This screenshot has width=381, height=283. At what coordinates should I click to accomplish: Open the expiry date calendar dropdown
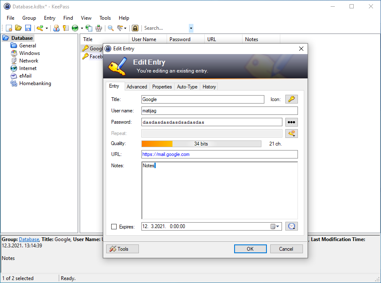pyautogui.click(x=275, y=226)
